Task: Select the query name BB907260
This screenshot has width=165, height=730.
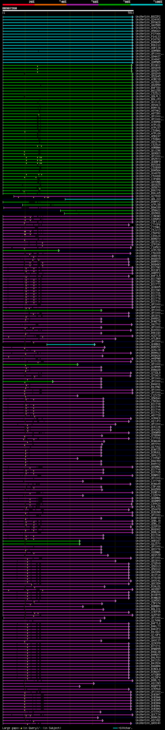Action: coord(10,8)
